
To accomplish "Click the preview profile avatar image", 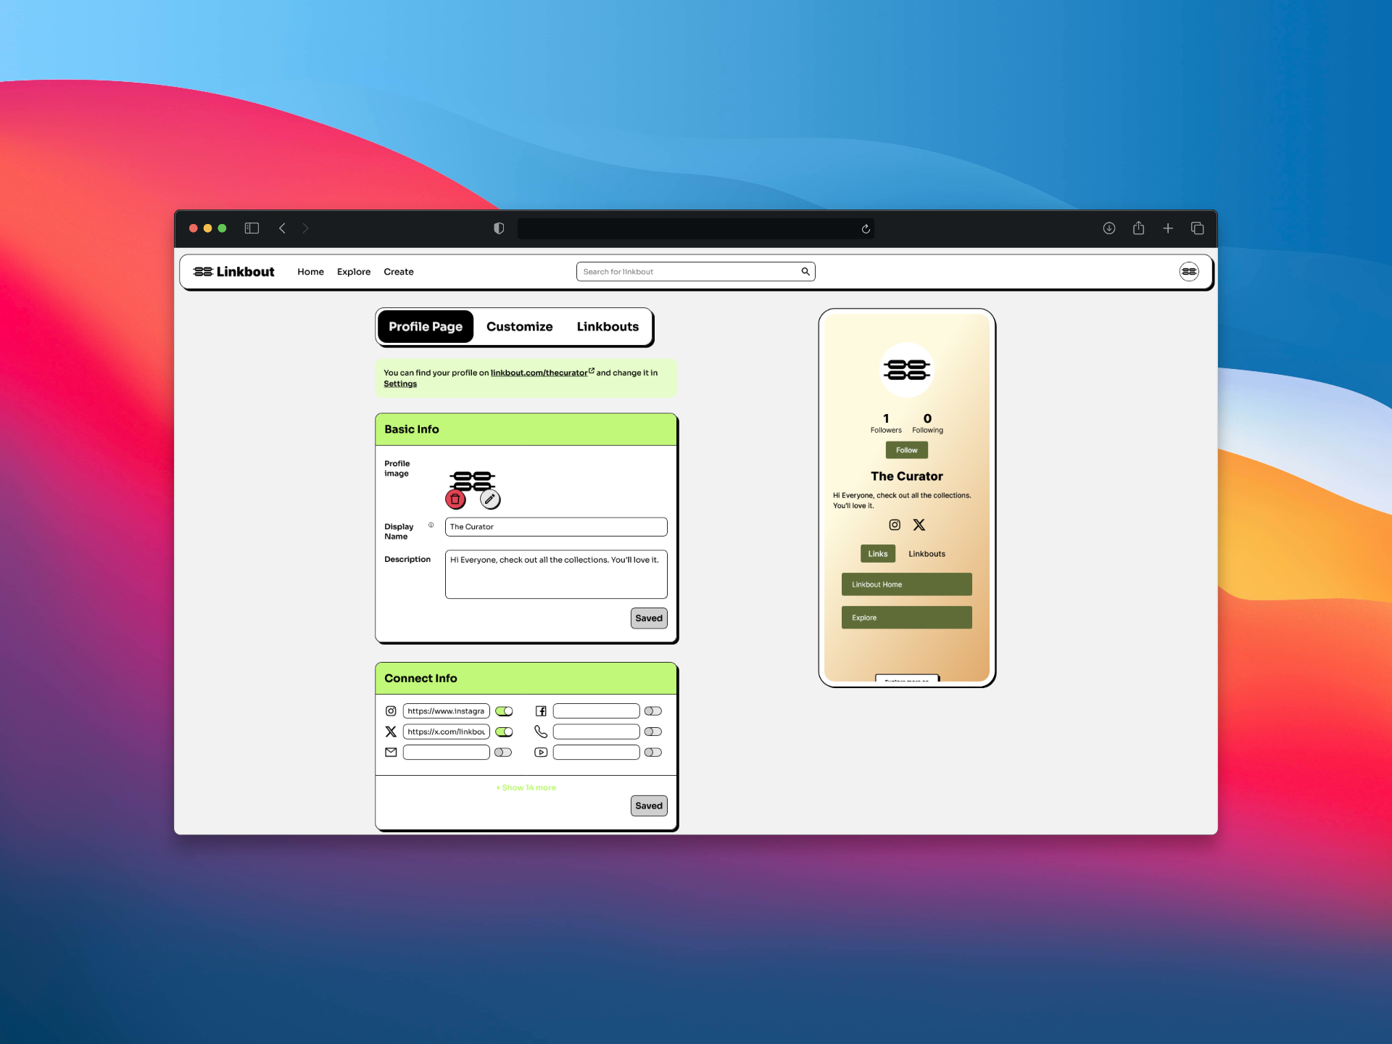I will pyautogui.click(x=907, y=370).
